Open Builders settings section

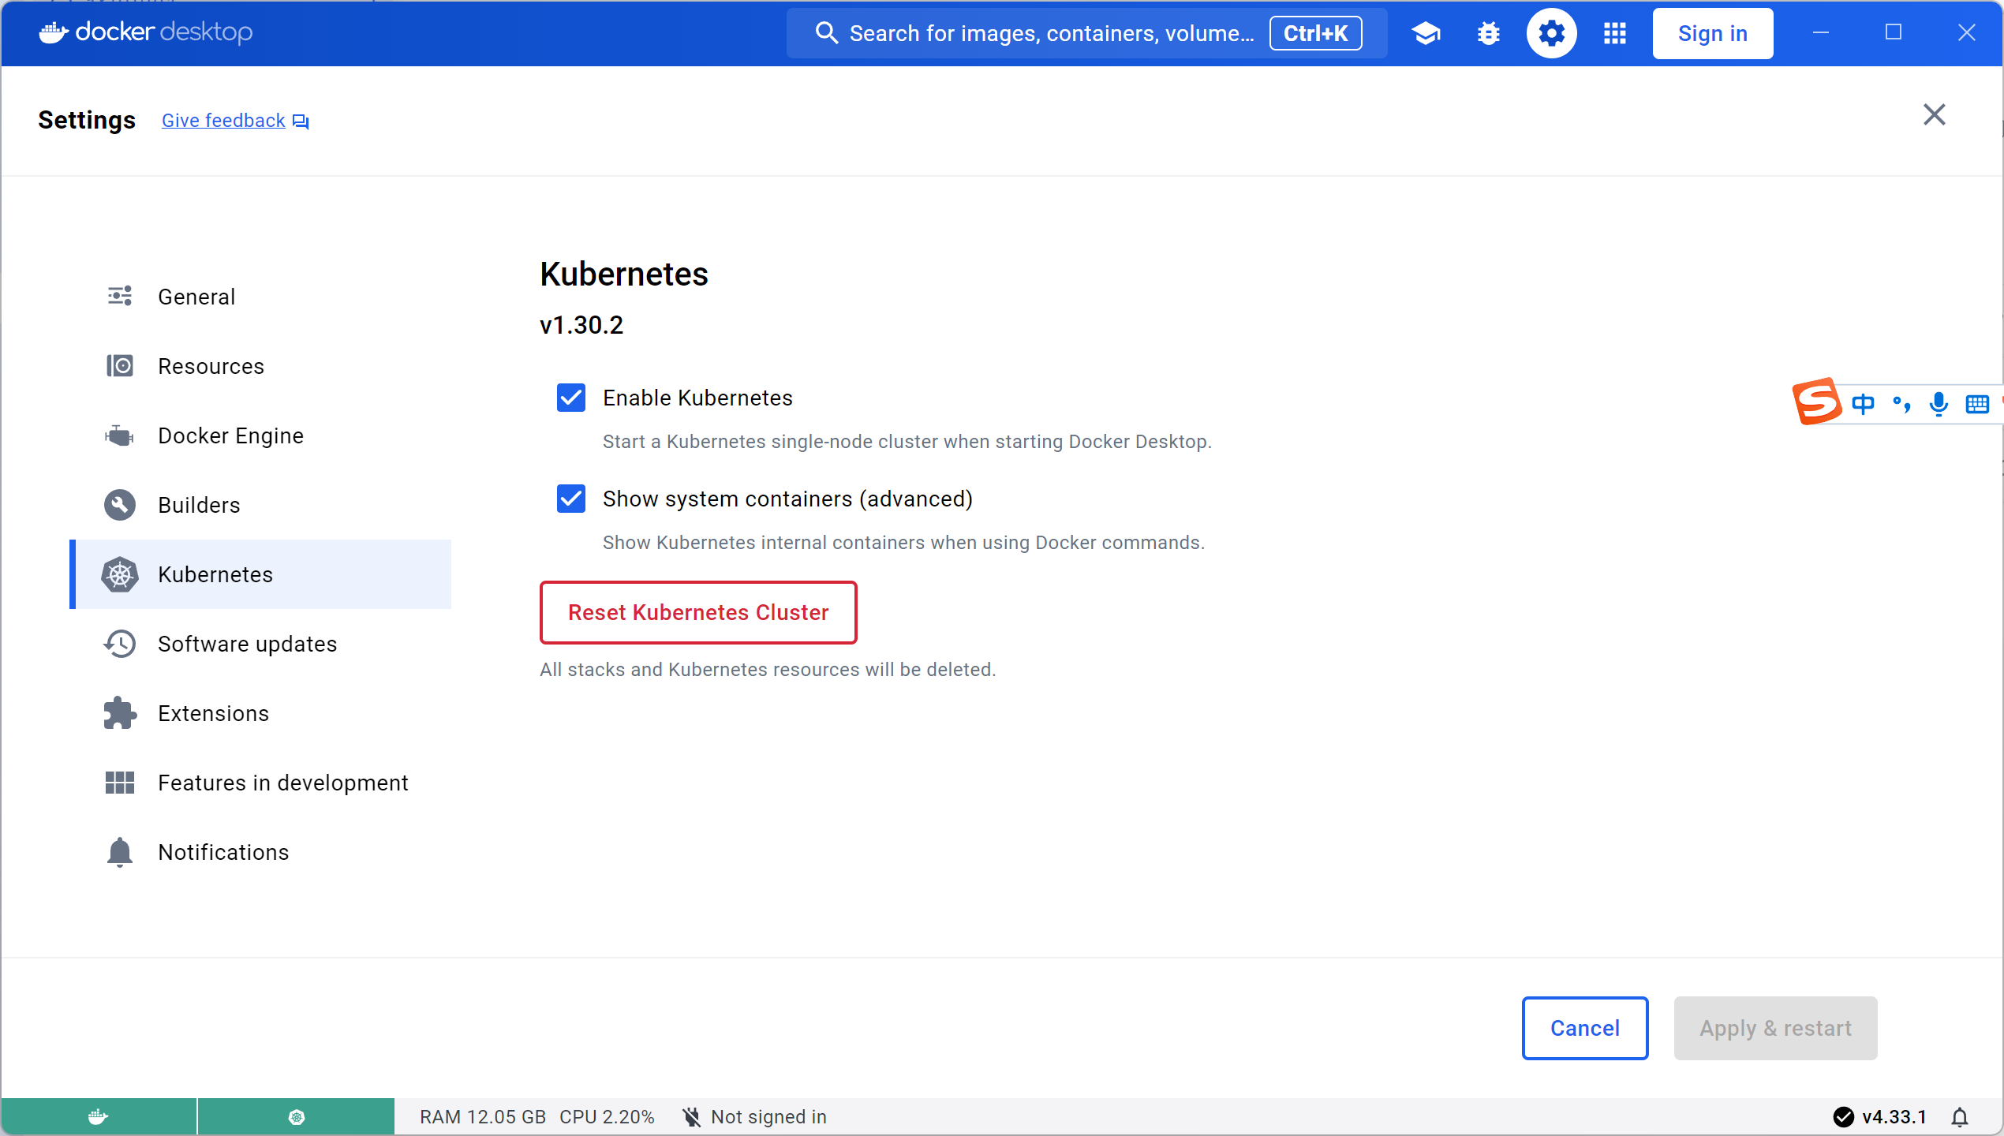click(260, 505)
